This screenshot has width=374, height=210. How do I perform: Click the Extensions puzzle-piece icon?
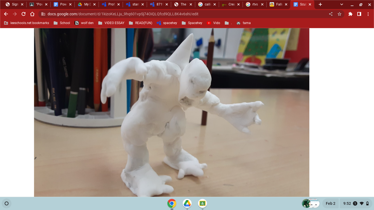pyautogui.click(x=350, y=14)
